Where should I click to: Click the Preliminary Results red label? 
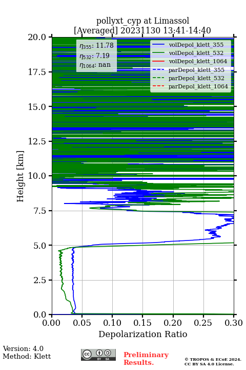[x=146, y=359]
